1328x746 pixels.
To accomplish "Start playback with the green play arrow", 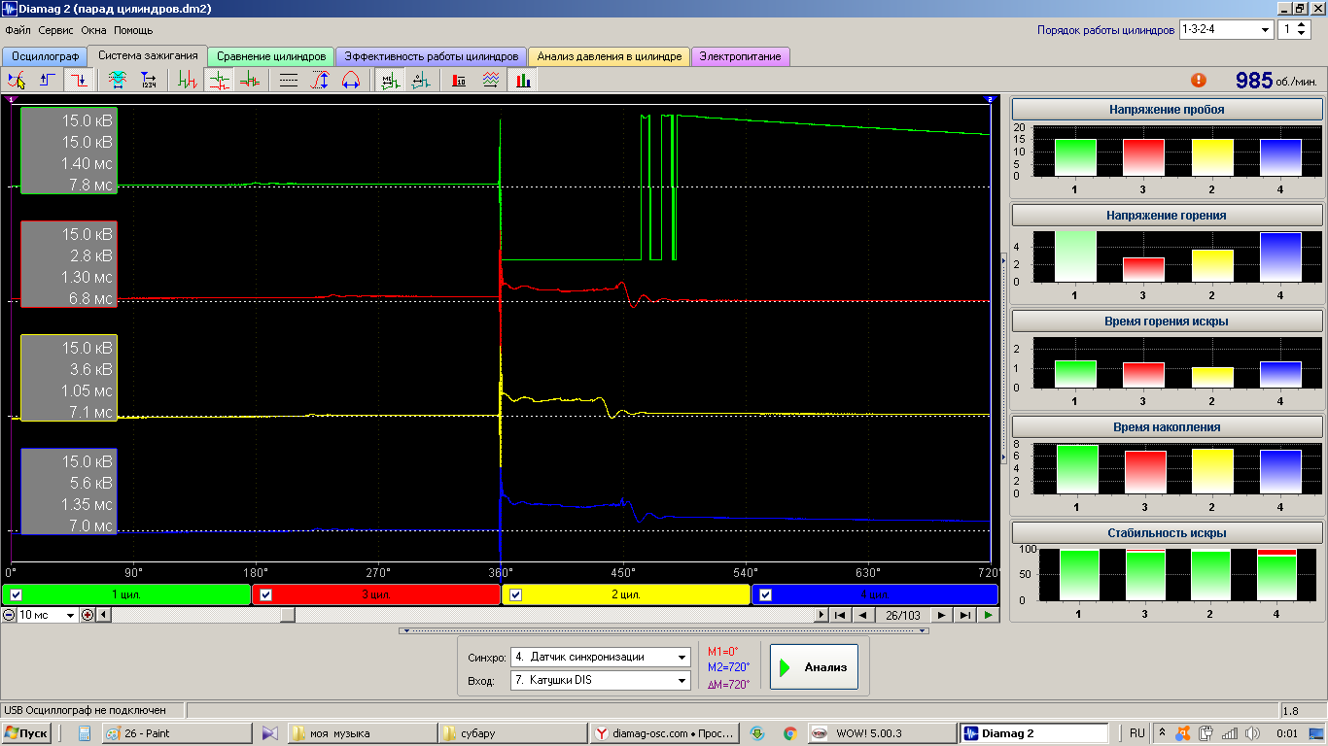I will 988,615.
